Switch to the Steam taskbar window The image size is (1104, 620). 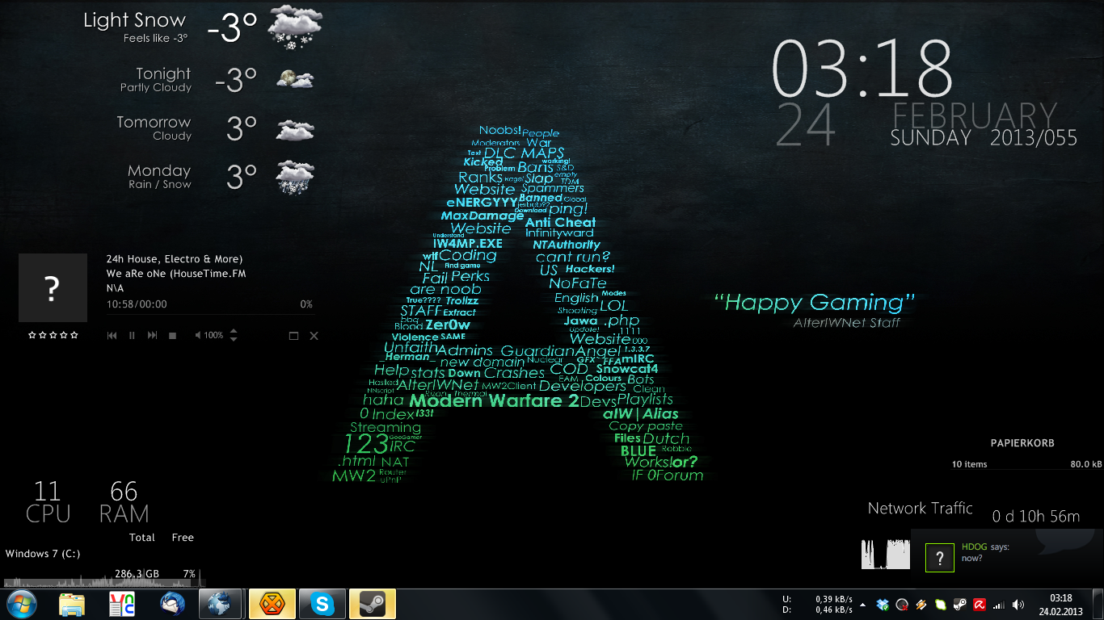372,604
